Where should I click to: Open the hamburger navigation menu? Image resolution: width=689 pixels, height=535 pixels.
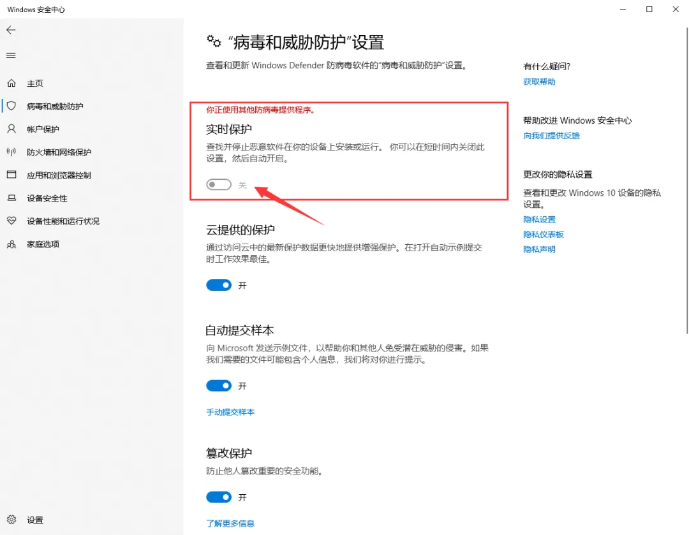(11, 55)
